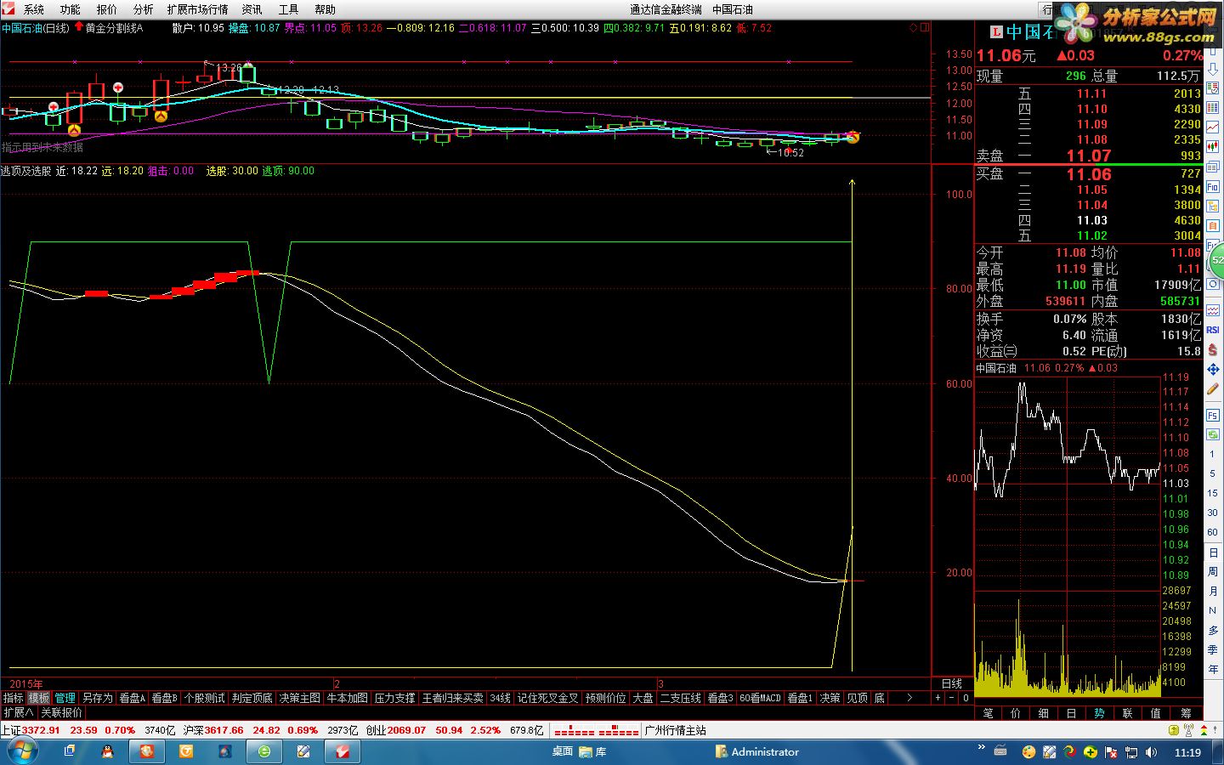Select the 年 yearly period button
1224x765 pixels.
coord(1213,669)
